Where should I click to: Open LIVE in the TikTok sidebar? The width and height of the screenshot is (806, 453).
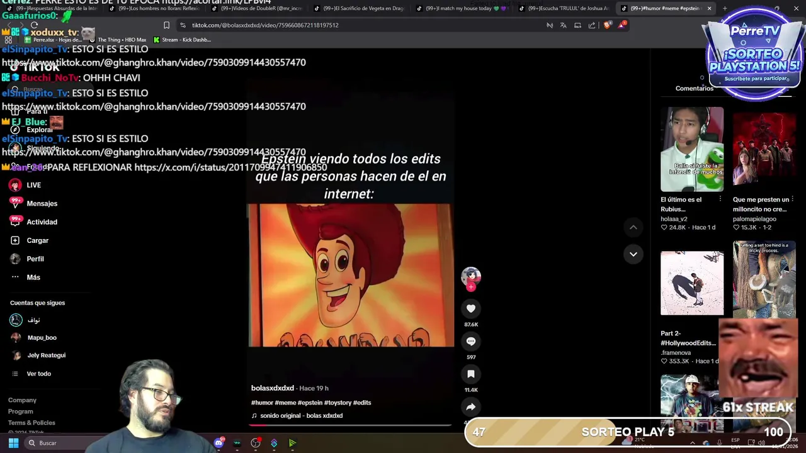[34, 185]
